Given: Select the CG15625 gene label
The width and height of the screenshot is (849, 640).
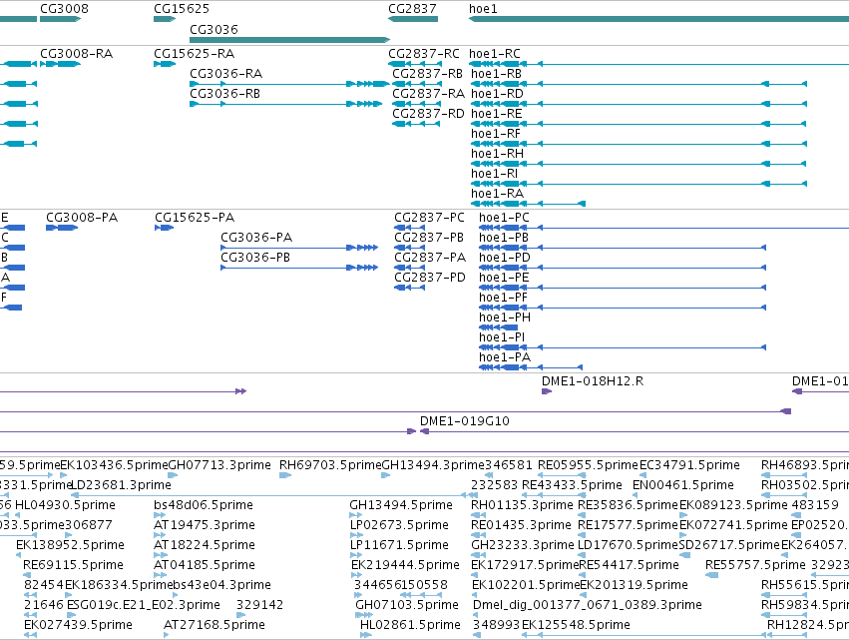Looking at the screenshot, I should click(x=182, y=9).
